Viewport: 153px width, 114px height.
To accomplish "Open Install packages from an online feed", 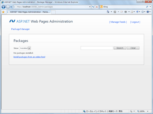I will (x=29, y=57).
